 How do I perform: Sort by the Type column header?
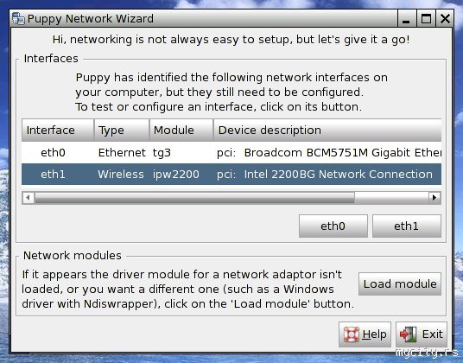122,131
